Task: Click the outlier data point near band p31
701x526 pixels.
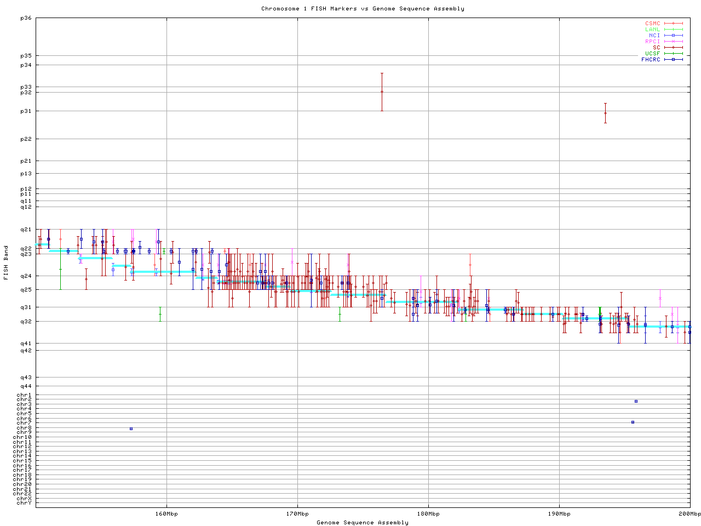Action: coord(605,113)
